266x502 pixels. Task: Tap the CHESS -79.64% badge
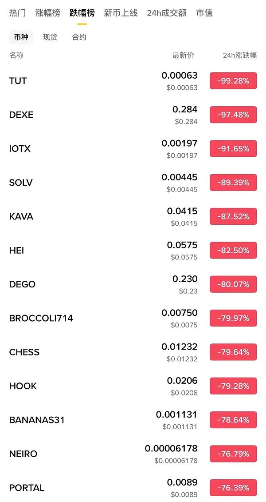click(233, 352)
